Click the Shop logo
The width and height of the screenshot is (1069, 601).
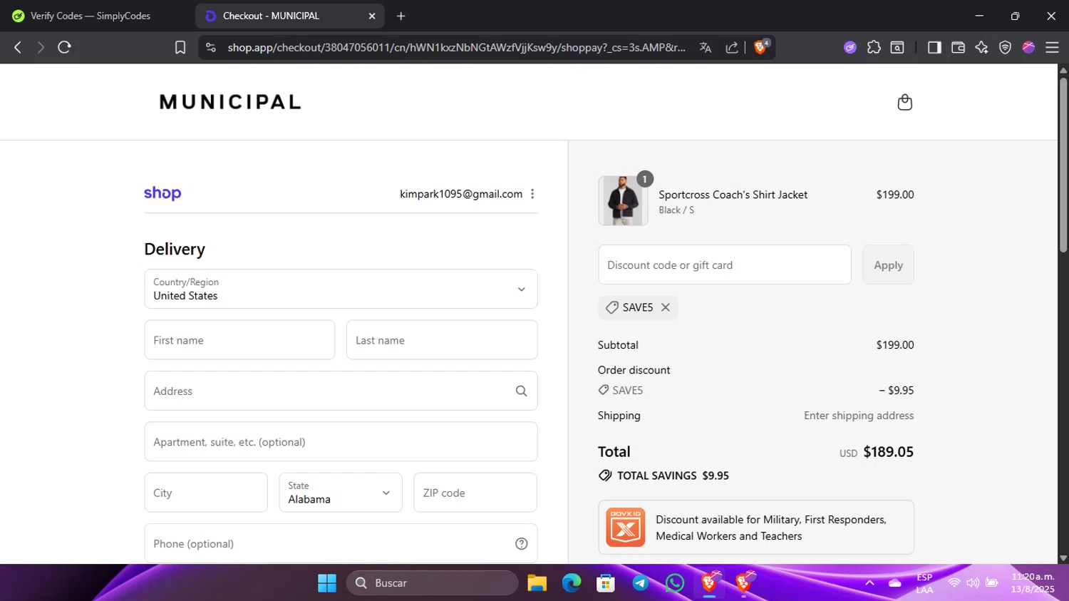[x=162, y=193]
